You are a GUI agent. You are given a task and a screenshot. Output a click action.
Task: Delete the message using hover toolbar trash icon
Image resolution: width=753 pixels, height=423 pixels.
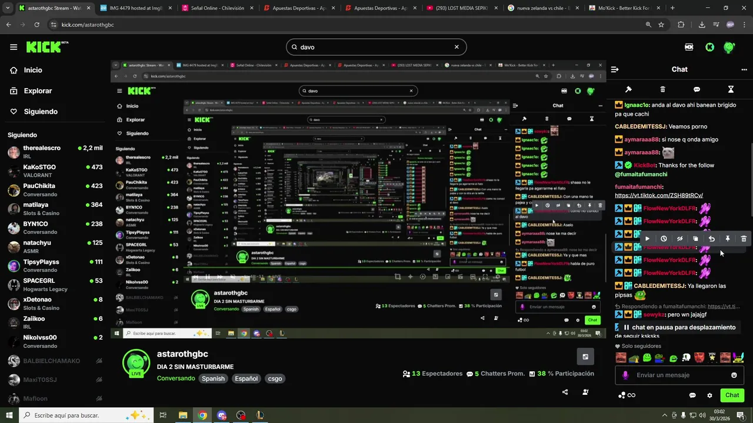(x=744, y=239)
